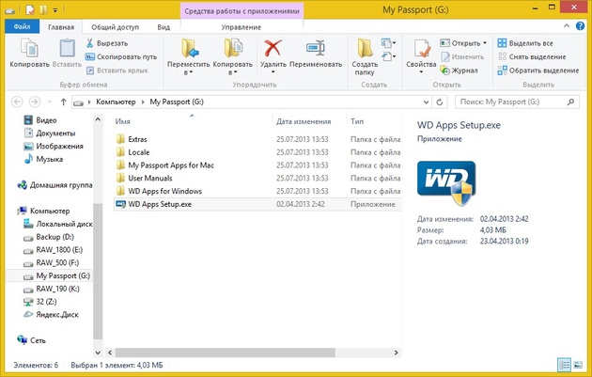Click Вырезать (Cut) scissors icon
The image size is (592, 377).
point(90,43)
